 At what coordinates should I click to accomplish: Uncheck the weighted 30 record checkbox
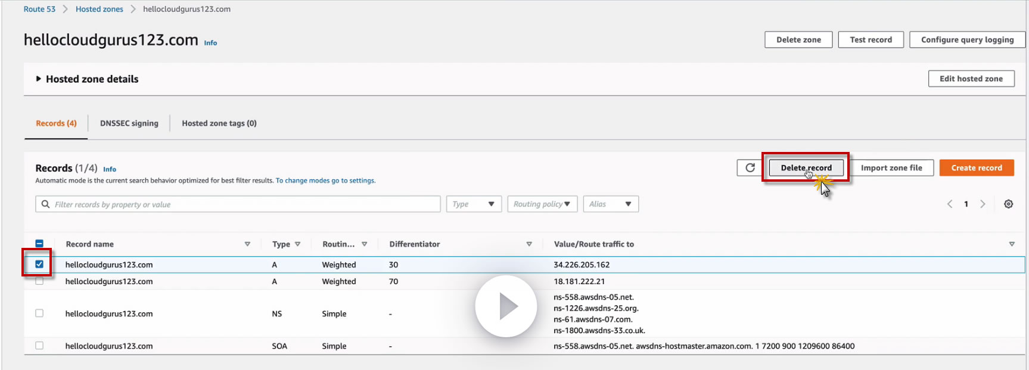pyautogui.click(x=39, y=264)
